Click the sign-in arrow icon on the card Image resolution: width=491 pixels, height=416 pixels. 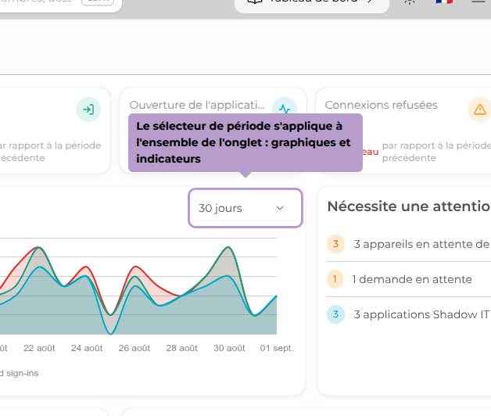point(88,109)
